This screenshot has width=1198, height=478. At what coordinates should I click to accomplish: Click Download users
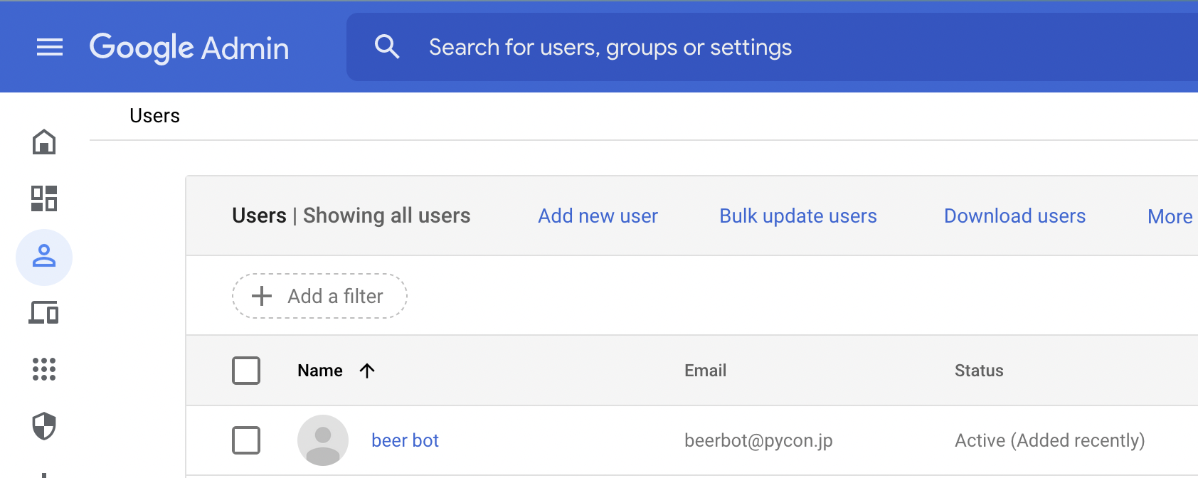[x=1014, y=216]
